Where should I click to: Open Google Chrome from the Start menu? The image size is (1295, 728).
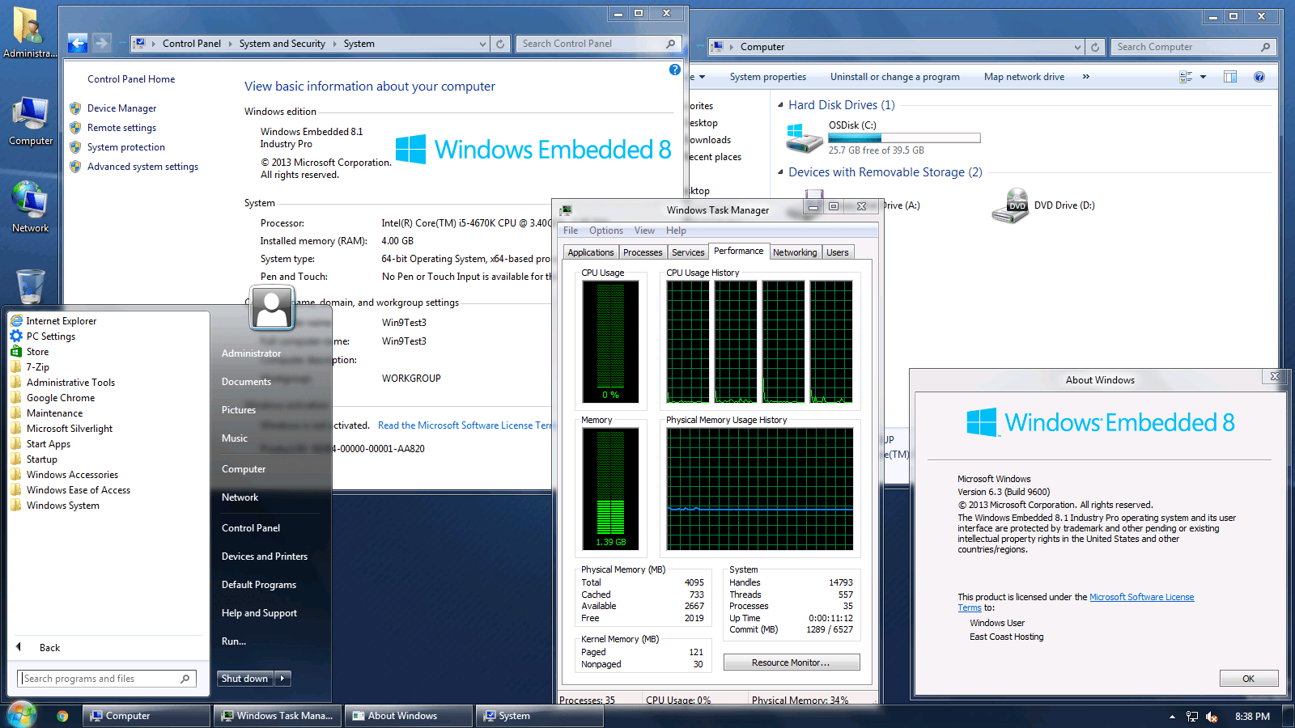[61, 397]
